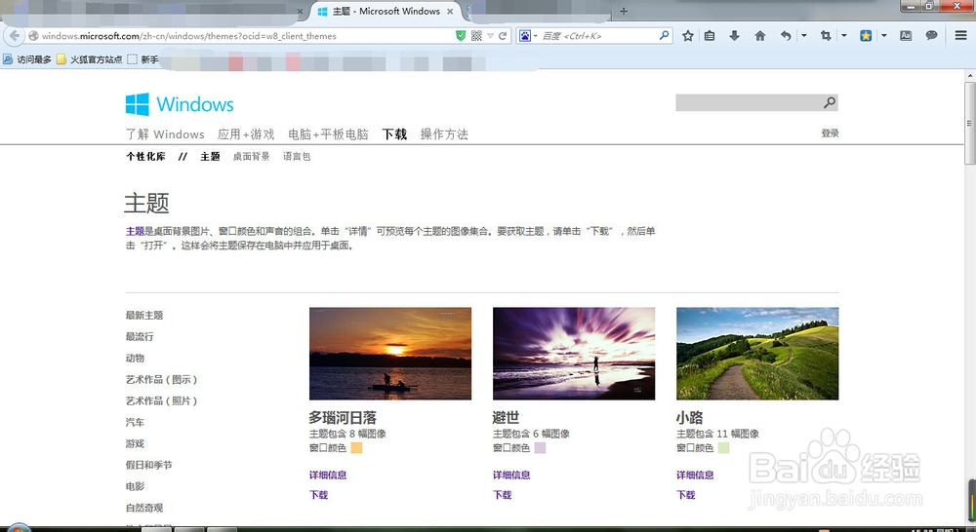Go to 个性化库 breadcrumb
The height and width of the screenshot is (532, 976).
coord(145,157)
